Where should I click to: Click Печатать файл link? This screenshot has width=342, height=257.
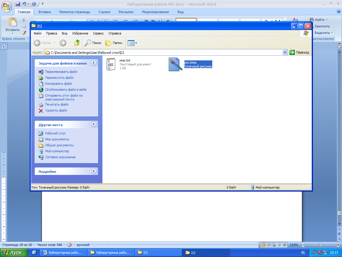click(57, 104)
